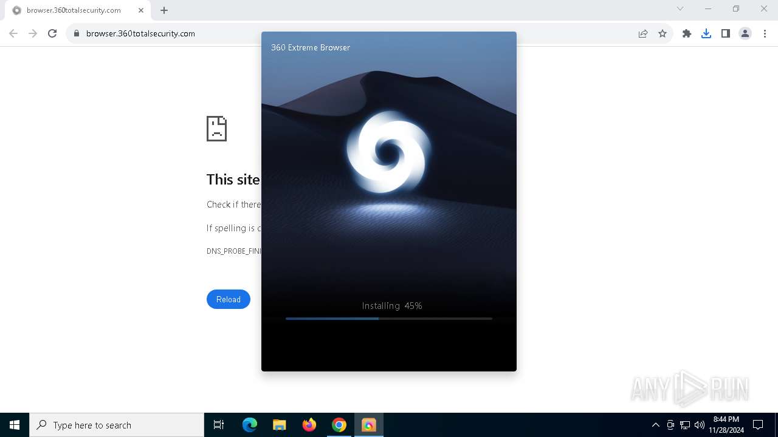Screen dimensions: 778x437
Task: Toggle the Chrome side panel icon
Action: (726, 33)
